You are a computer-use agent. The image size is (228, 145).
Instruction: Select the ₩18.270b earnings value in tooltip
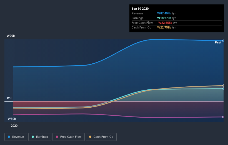tap(164, 18)
